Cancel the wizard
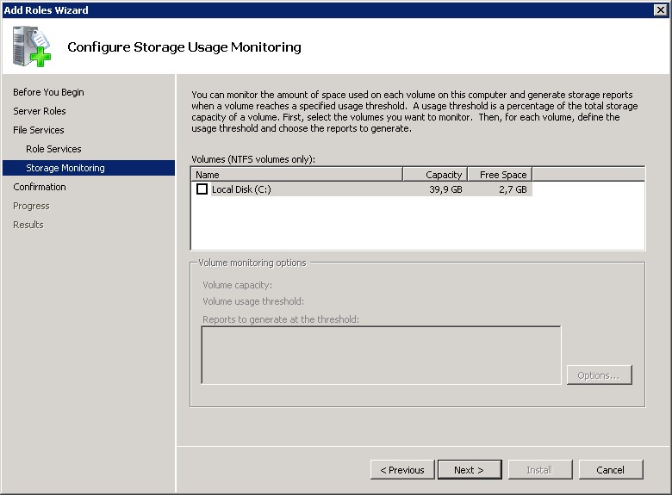 coord(610,470)
